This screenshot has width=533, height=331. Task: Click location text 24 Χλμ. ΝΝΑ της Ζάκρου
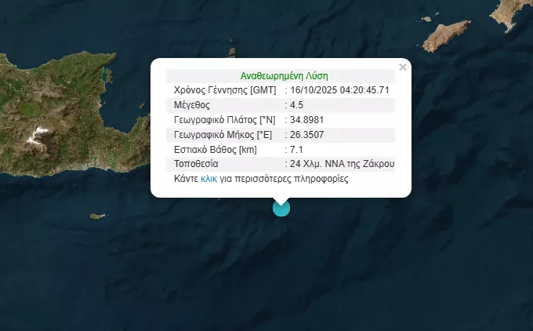click(342, 164)
